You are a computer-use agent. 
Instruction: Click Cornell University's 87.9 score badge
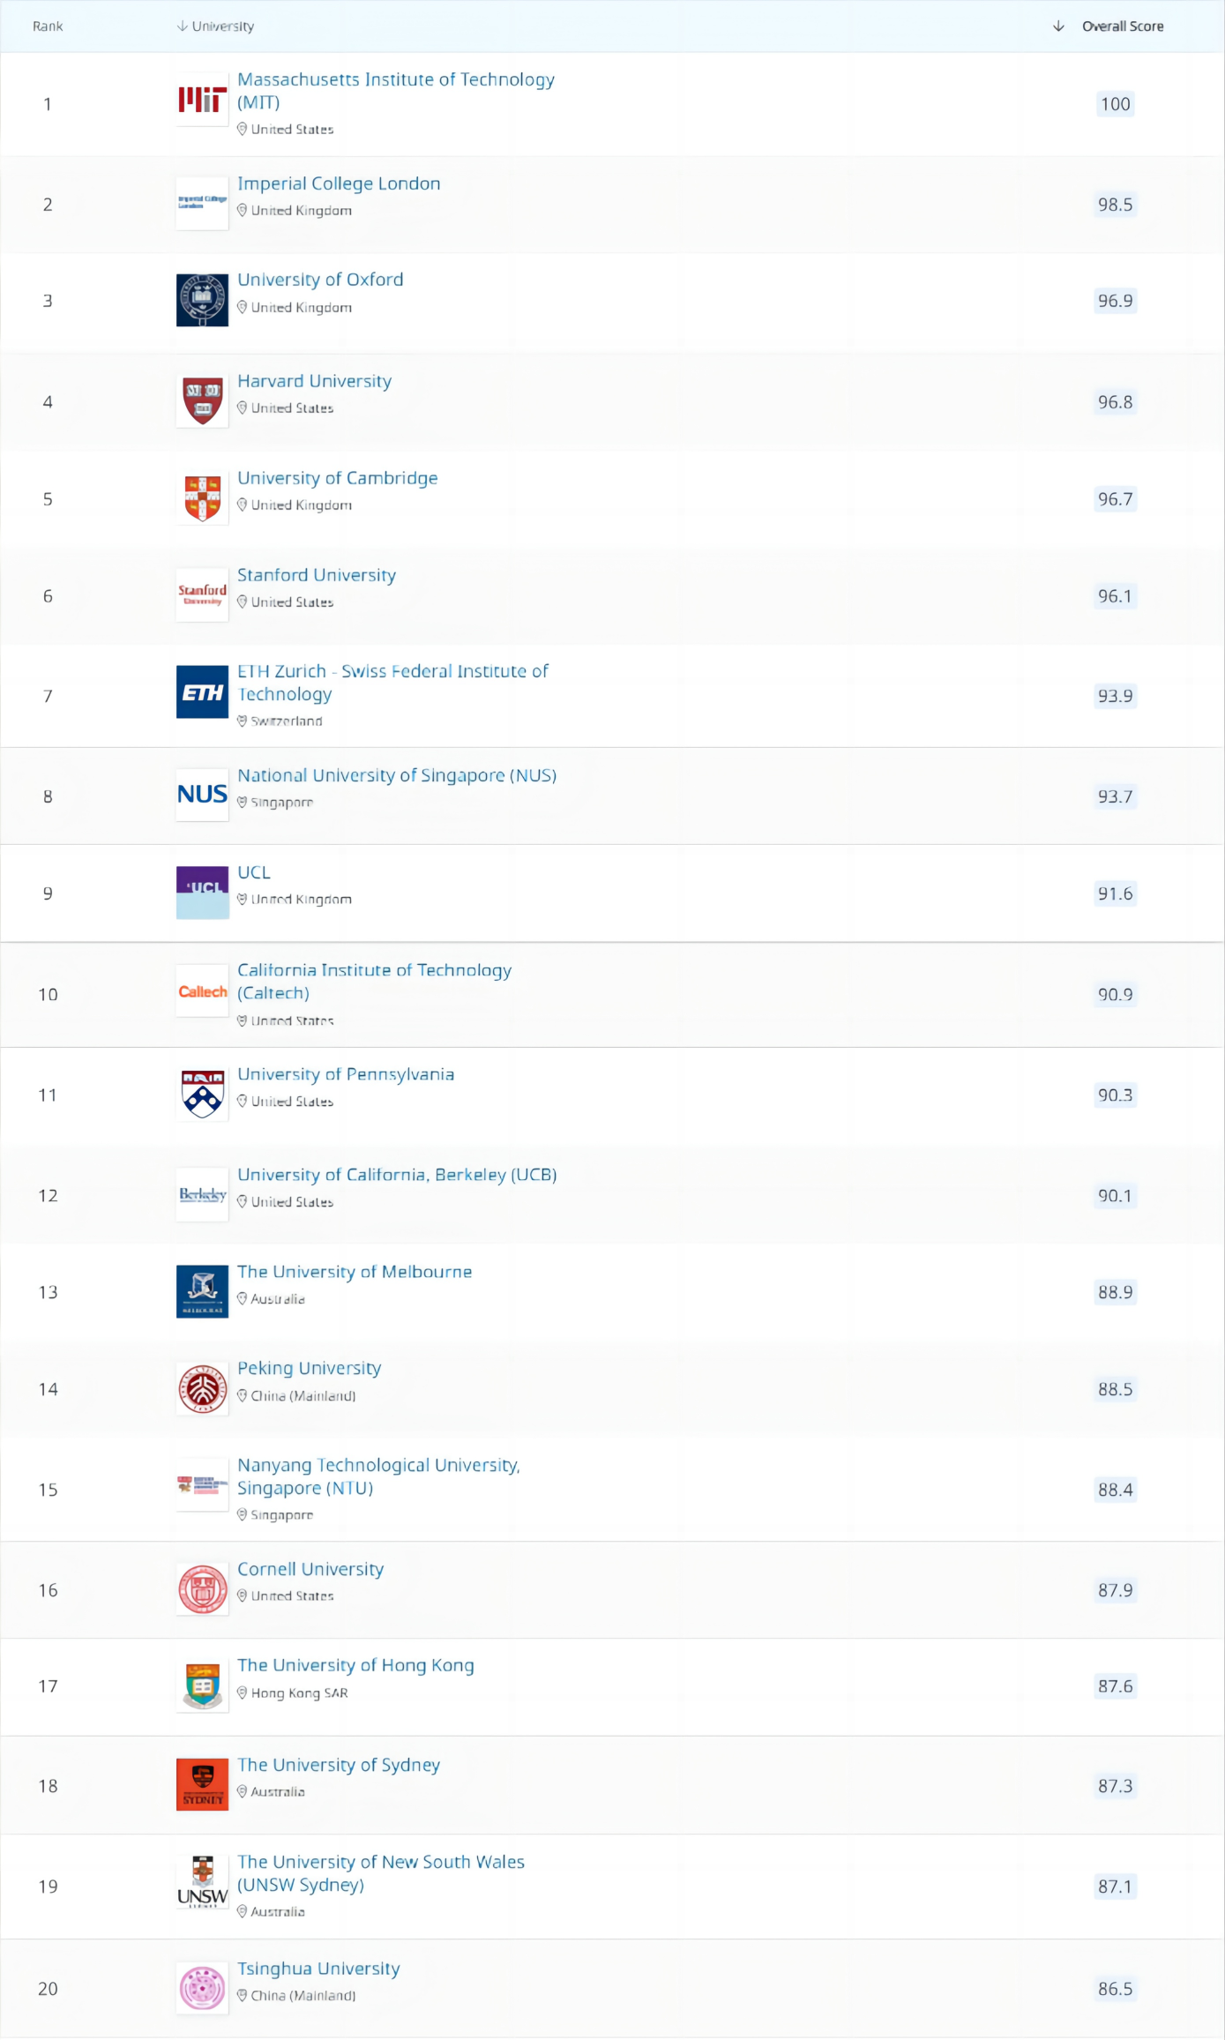[x=1115, y=1590]
